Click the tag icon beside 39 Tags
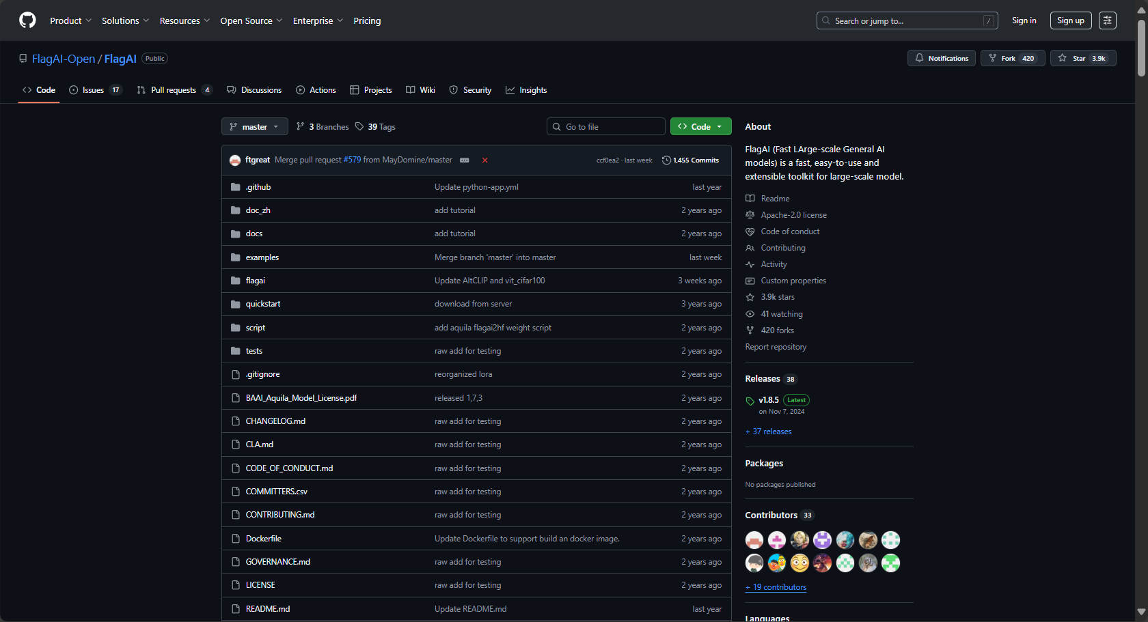The height and width of the screenshot is (622, 1148). [x=359, y=126]
